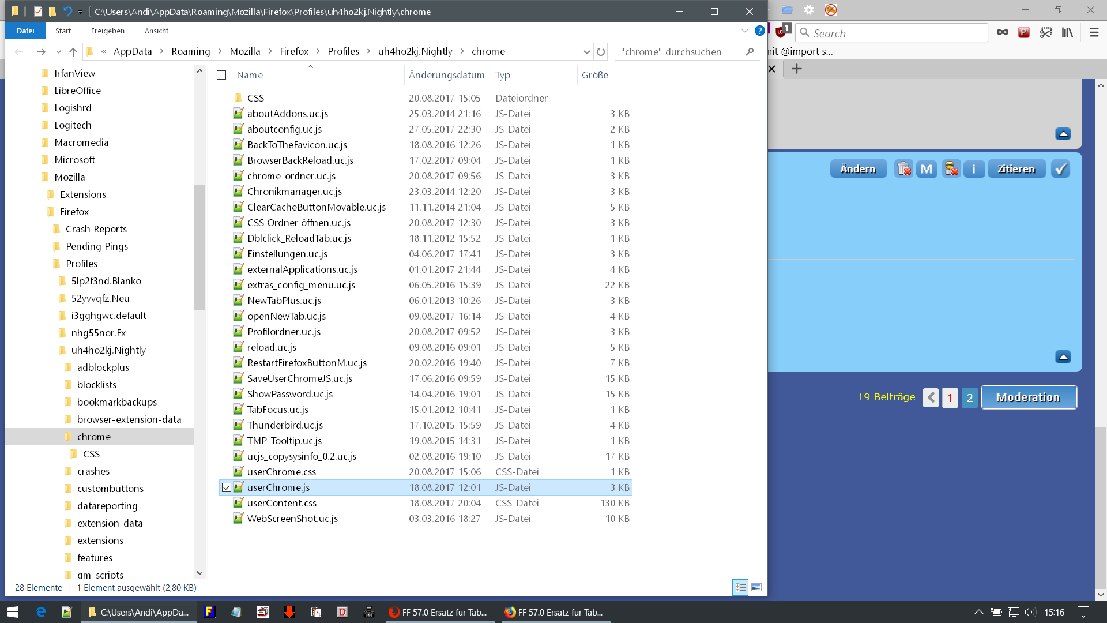
Task: Open the address bar history dropdown
Action: pos(586,52)
